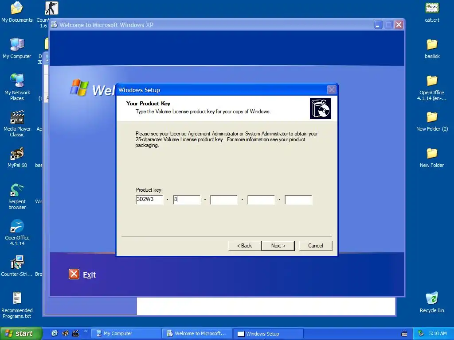This screenshot has width=454, height=340.
Task: Minimize the Welcome to Microsoft Windows XP window
Action: point(378,25)
